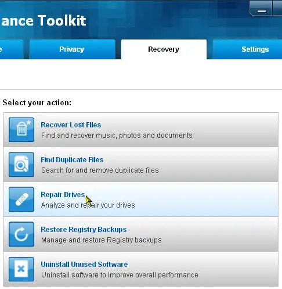
Task: Select the Repair Drives title
Action: point(63,195)
